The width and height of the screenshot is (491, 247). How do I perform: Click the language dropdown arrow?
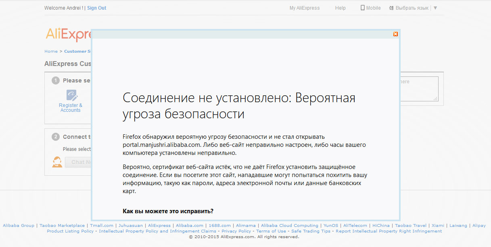pyautogui.click(x=435, y=8)
